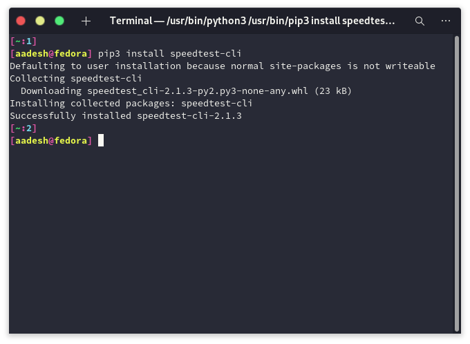Click aadesh@fedora prompt beside the cursor
The image size is (470, 344).
pyautogui.click(x=50, y=141)
